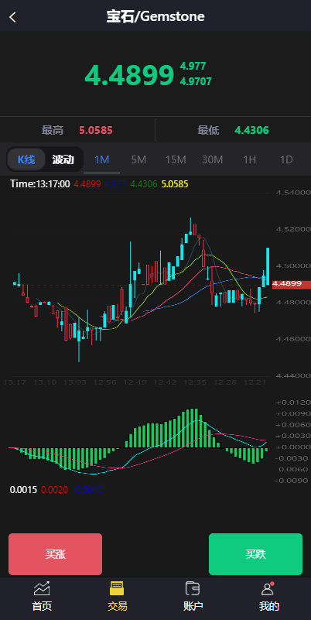Open the 交易 trade icon
This screenshot has width=311, height=620.
tap(117, 589)
